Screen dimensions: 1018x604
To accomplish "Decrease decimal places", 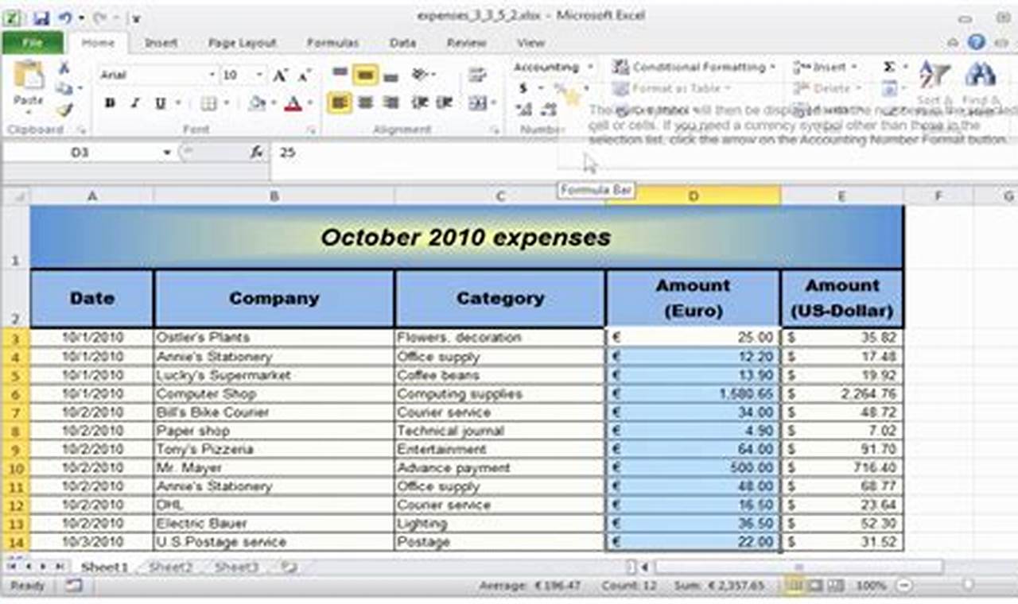I will point(549,110).
